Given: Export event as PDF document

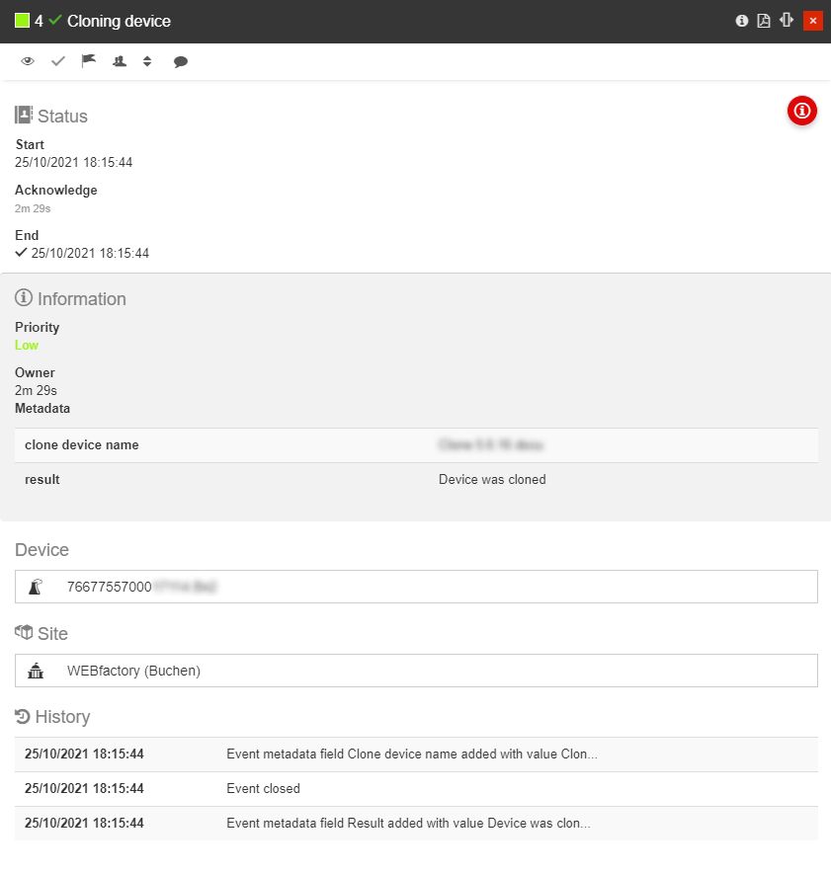Looking at the screenshot, I should pos(764,21).
